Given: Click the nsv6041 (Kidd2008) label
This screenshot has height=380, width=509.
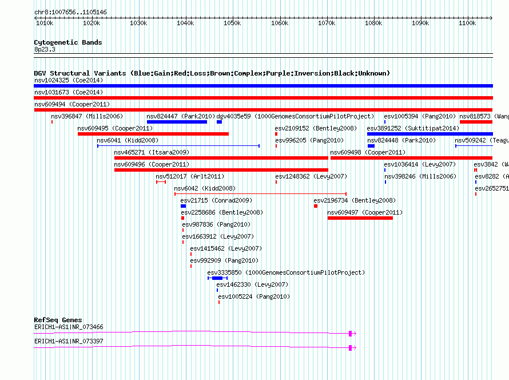Looking at the screenshot, I should tap(128, 140).
